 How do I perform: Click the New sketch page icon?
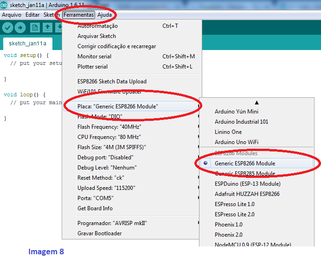click(x=35, y=28)
